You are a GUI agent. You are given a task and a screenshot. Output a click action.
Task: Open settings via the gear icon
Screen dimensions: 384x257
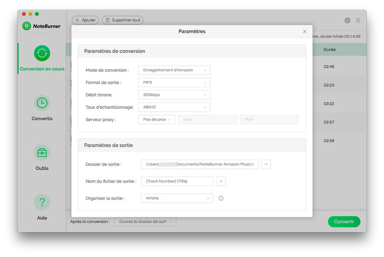click(347, 20)
